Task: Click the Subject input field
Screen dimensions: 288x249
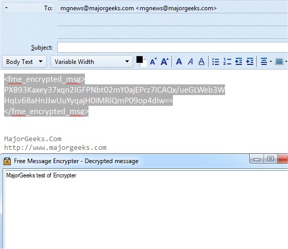Action: coord(173,48)
